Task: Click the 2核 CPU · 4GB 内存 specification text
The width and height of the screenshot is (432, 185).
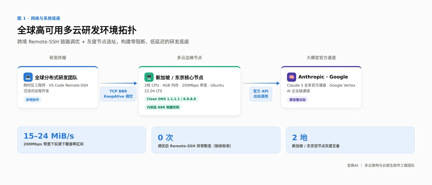Action: [x=184, y=88]
